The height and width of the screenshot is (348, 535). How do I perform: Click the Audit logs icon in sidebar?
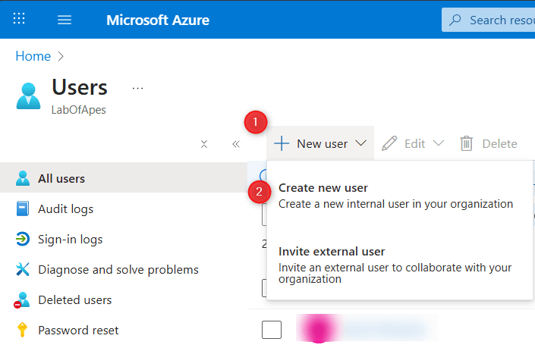pyautogui.click(x=23, y=209)
